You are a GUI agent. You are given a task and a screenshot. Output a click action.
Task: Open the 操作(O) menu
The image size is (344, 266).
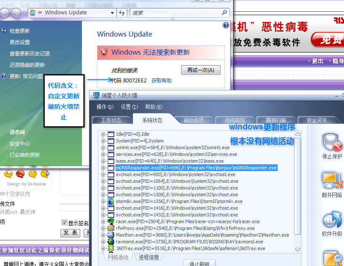coord(105,107)
